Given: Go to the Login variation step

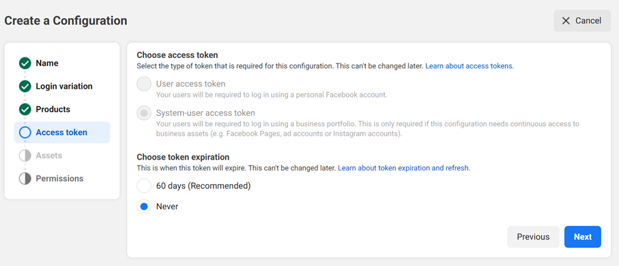Looking at the screenshot, I should [x=64, y=86].
